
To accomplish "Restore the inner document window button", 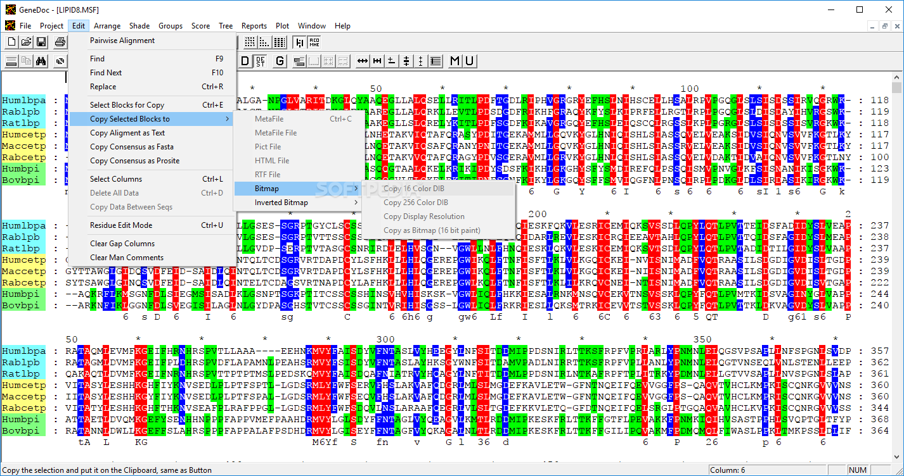I will [886, 26].
